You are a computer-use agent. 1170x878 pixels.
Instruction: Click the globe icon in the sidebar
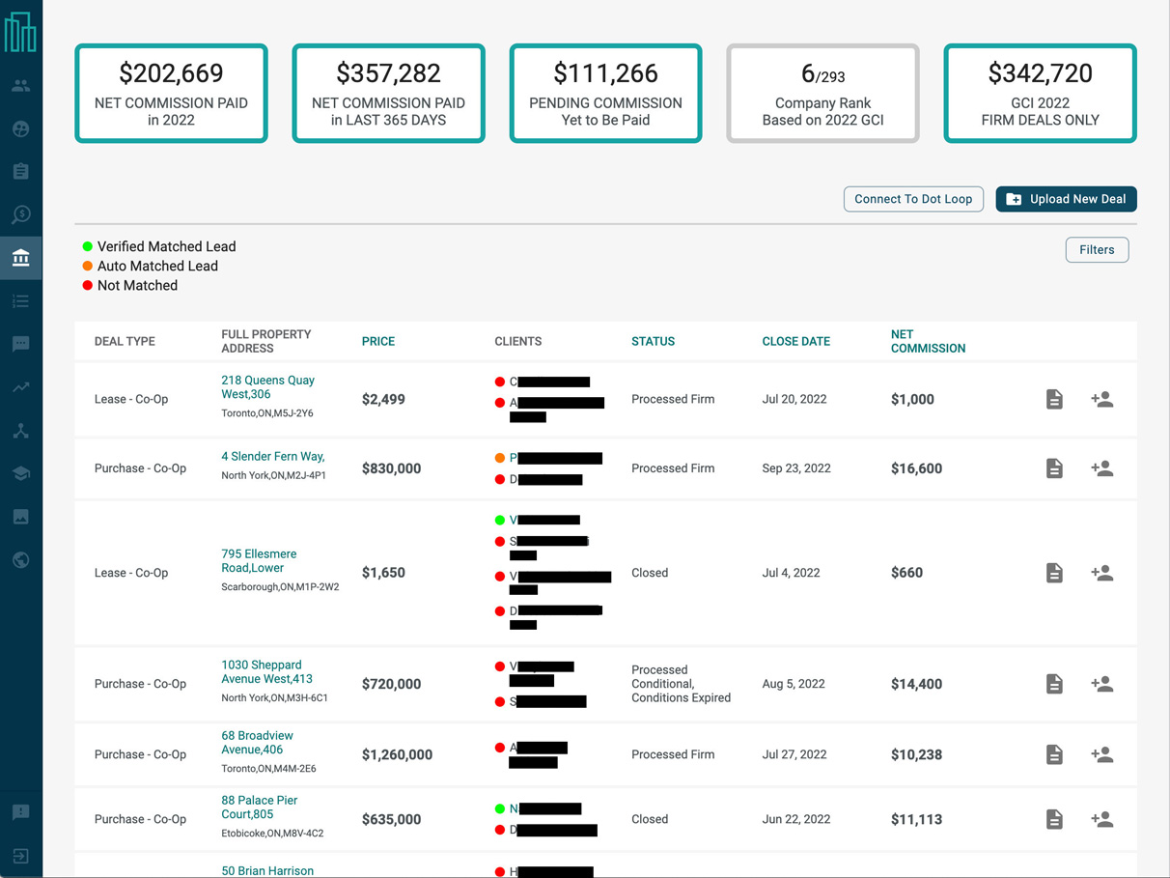(20, 560)
